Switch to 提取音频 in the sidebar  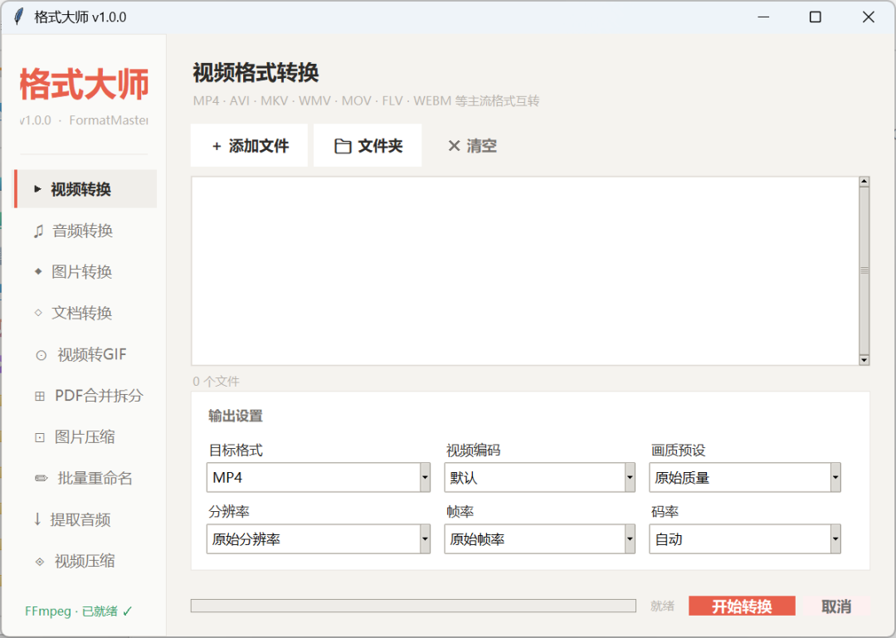(85, 519)
